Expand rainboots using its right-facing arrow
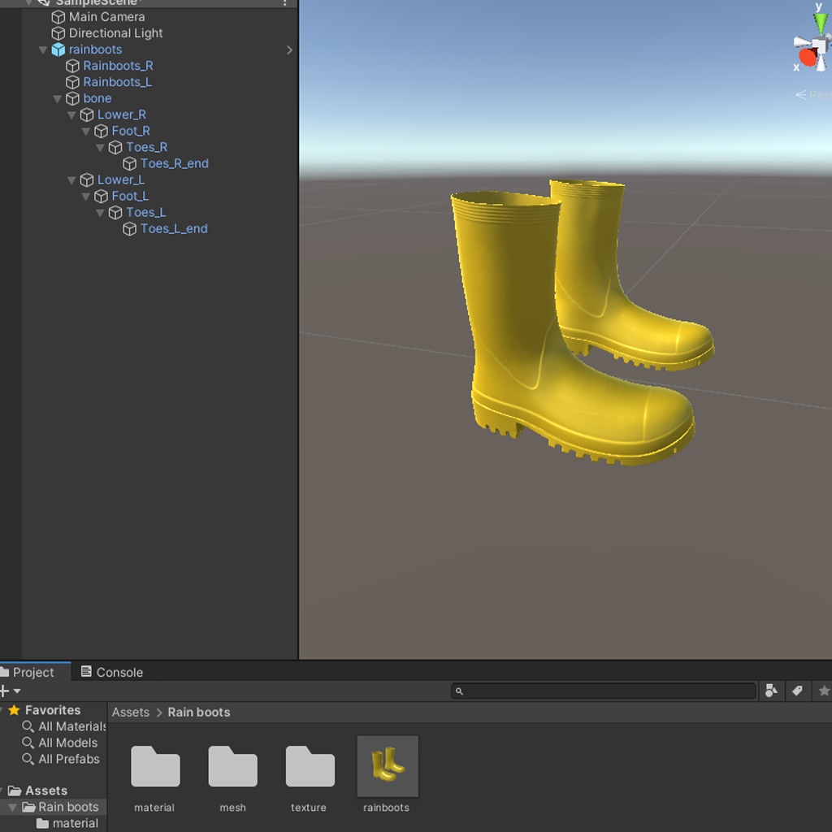 [289, 50]
